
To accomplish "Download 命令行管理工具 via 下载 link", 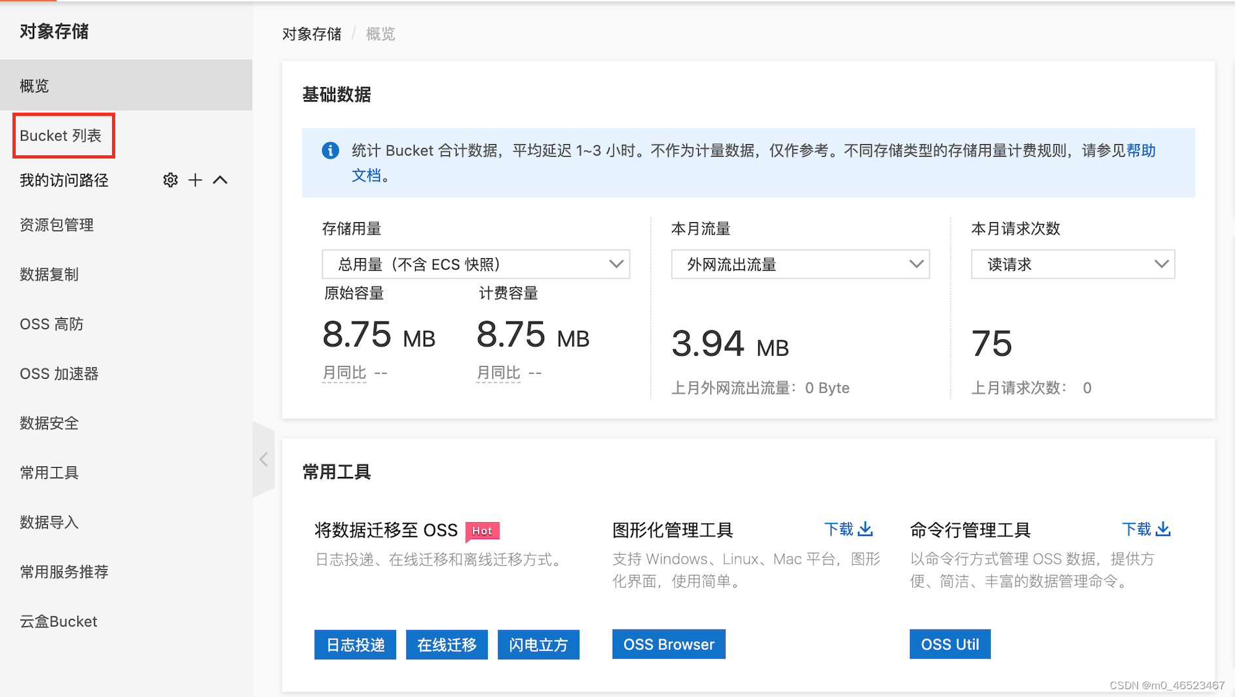I will (x=1146, y=529).
